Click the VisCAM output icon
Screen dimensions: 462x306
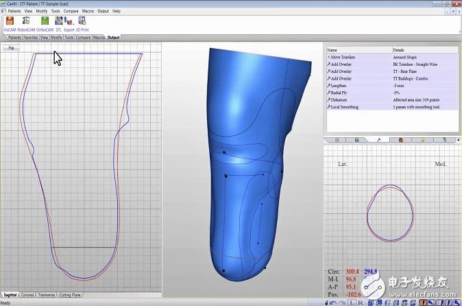10,21
